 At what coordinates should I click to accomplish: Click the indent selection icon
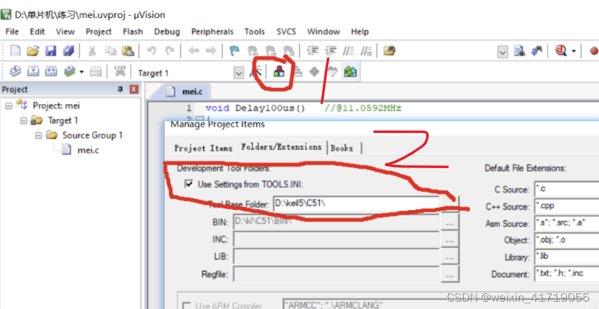pos(313,50)
